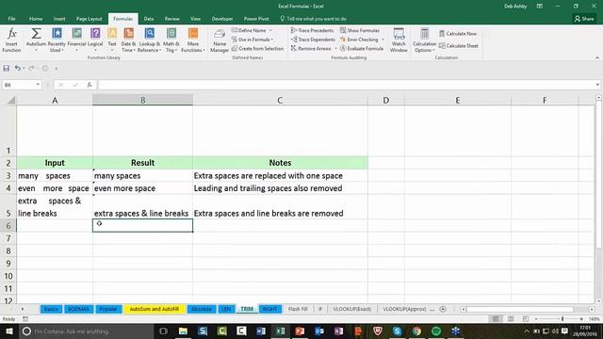Click Calculate Sheet
This screenshot has height=339, width=603.
tap(459, 46)
